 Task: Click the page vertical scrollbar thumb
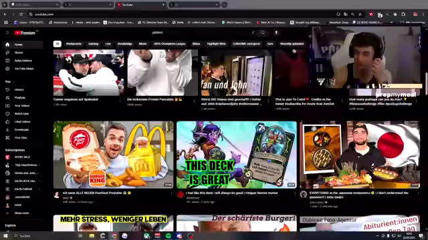coord(426,85)
